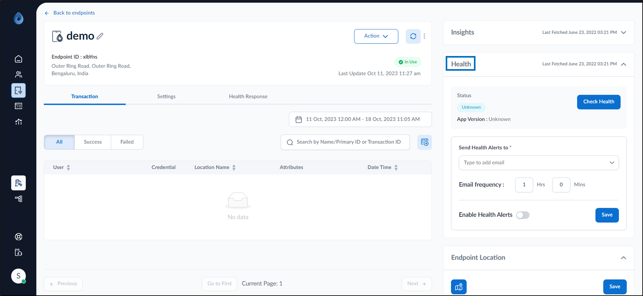Click Save in Endpoint Location panel
The height and width of the screenshot is (296, 643).
pos(615,287)
